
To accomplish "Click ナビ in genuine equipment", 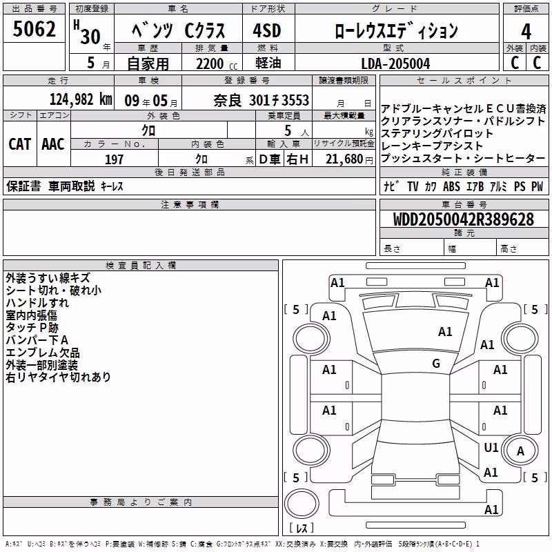I will coord(392,186).
